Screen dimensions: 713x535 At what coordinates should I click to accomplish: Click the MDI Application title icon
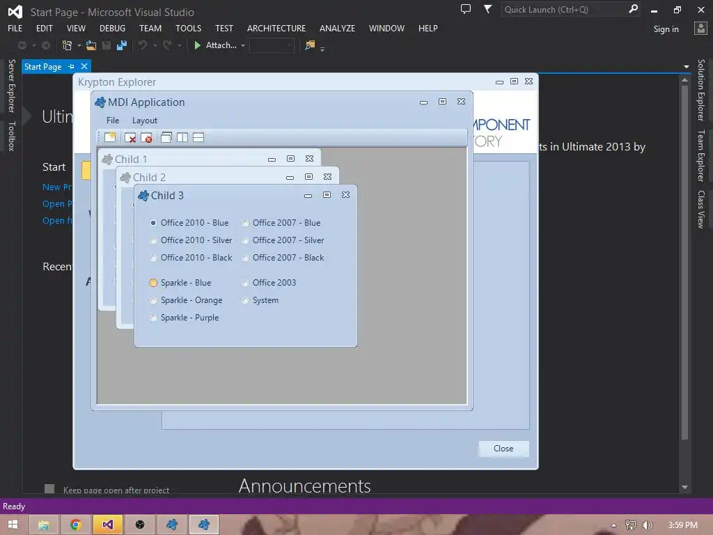pos(100,102)
